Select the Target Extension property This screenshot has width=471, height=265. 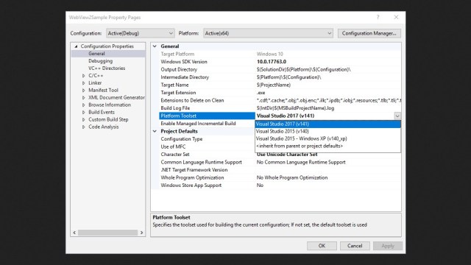pyautogui.click(x=178, y=93)
